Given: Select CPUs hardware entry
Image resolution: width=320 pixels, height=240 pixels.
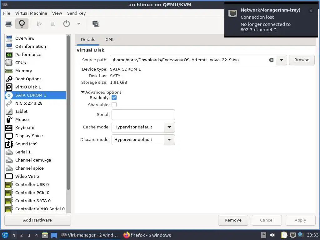Looking at the screenshot, I should [35, 62].
